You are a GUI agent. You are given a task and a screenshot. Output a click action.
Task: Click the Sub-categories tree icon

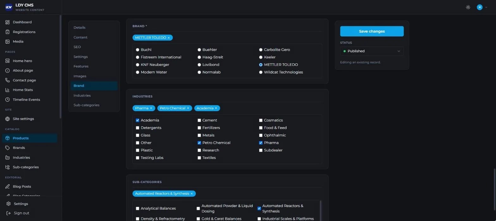8,167
